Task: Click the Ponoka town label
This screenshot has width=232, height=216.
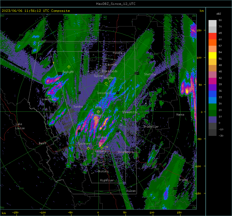Action: point(118,53)
